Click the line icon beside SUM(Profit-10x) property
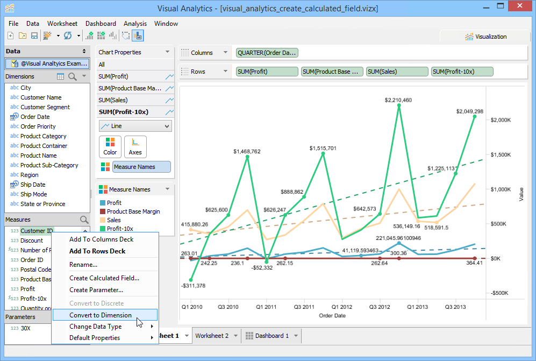 169,112
